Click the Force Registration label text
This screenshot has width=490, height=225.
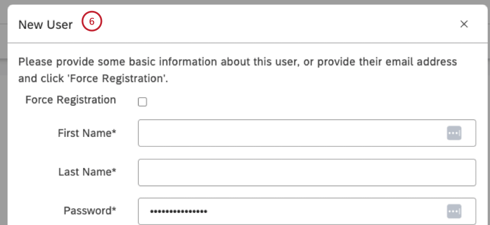coord(71,100)
